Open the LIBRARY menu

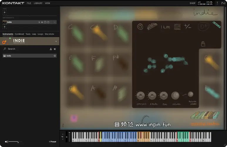click(38, 3)
